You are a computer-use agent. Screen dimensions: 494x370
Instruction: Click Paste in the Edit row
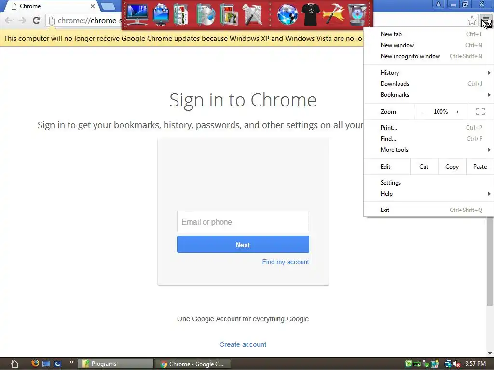coord(480,166)
